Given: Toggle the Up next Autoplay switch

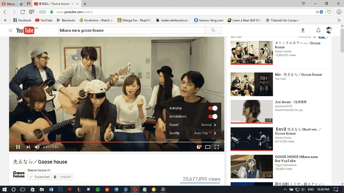Looking at the screenshot, I should click(x=323, y=37).
